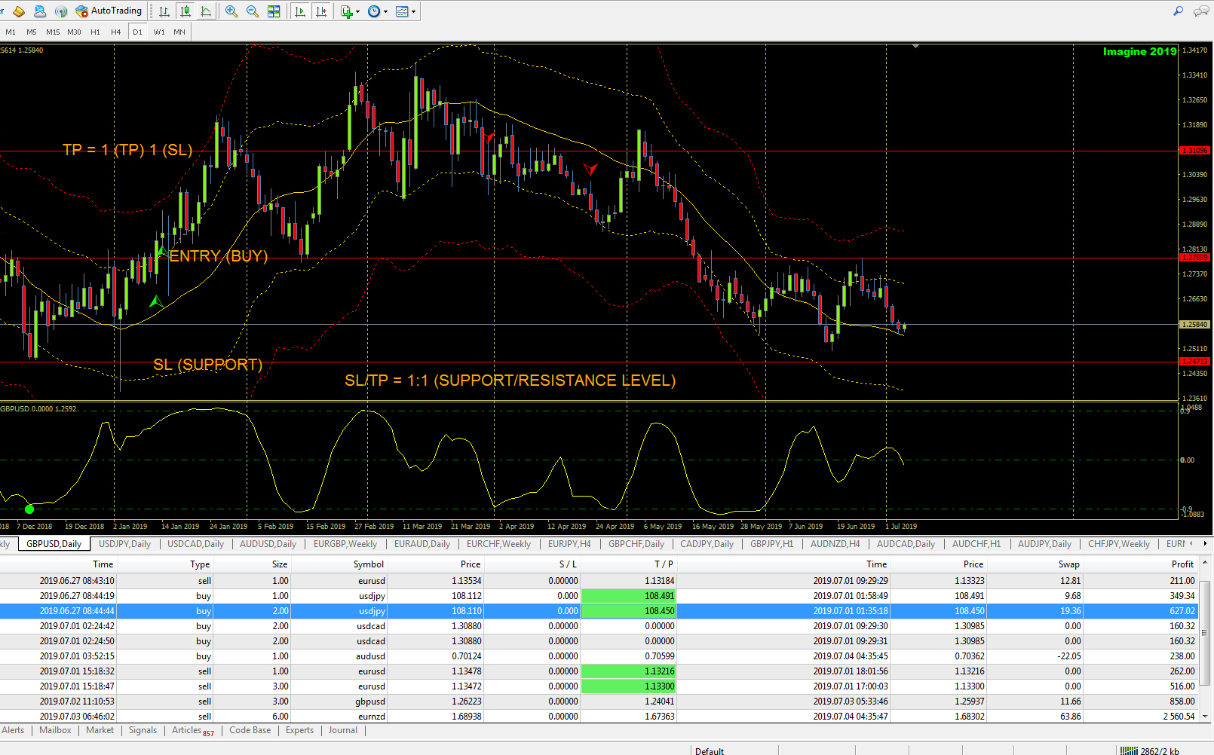Open the search magnifier icon

tap(1178, 11)
